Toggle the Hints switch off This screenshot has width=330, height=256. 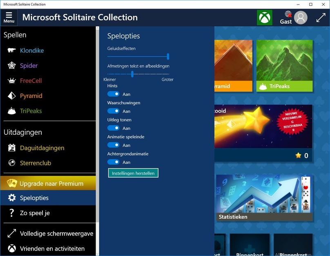[113, 94]
